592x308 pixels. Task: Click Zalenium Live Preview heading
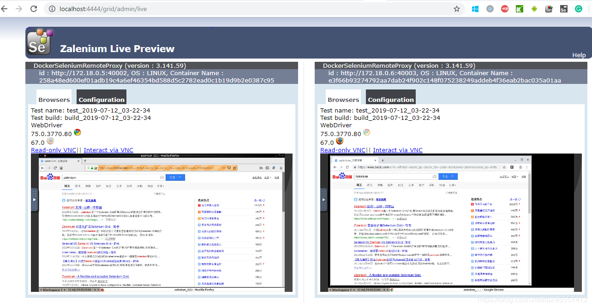[117, 49]
